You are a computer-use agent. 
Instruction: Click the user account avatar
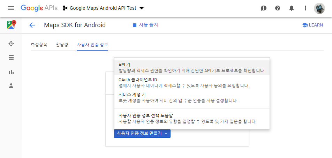(319, 8)
